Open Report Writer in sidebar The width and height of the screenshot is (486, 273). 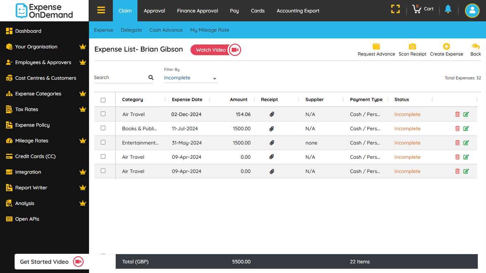[31, 188]
